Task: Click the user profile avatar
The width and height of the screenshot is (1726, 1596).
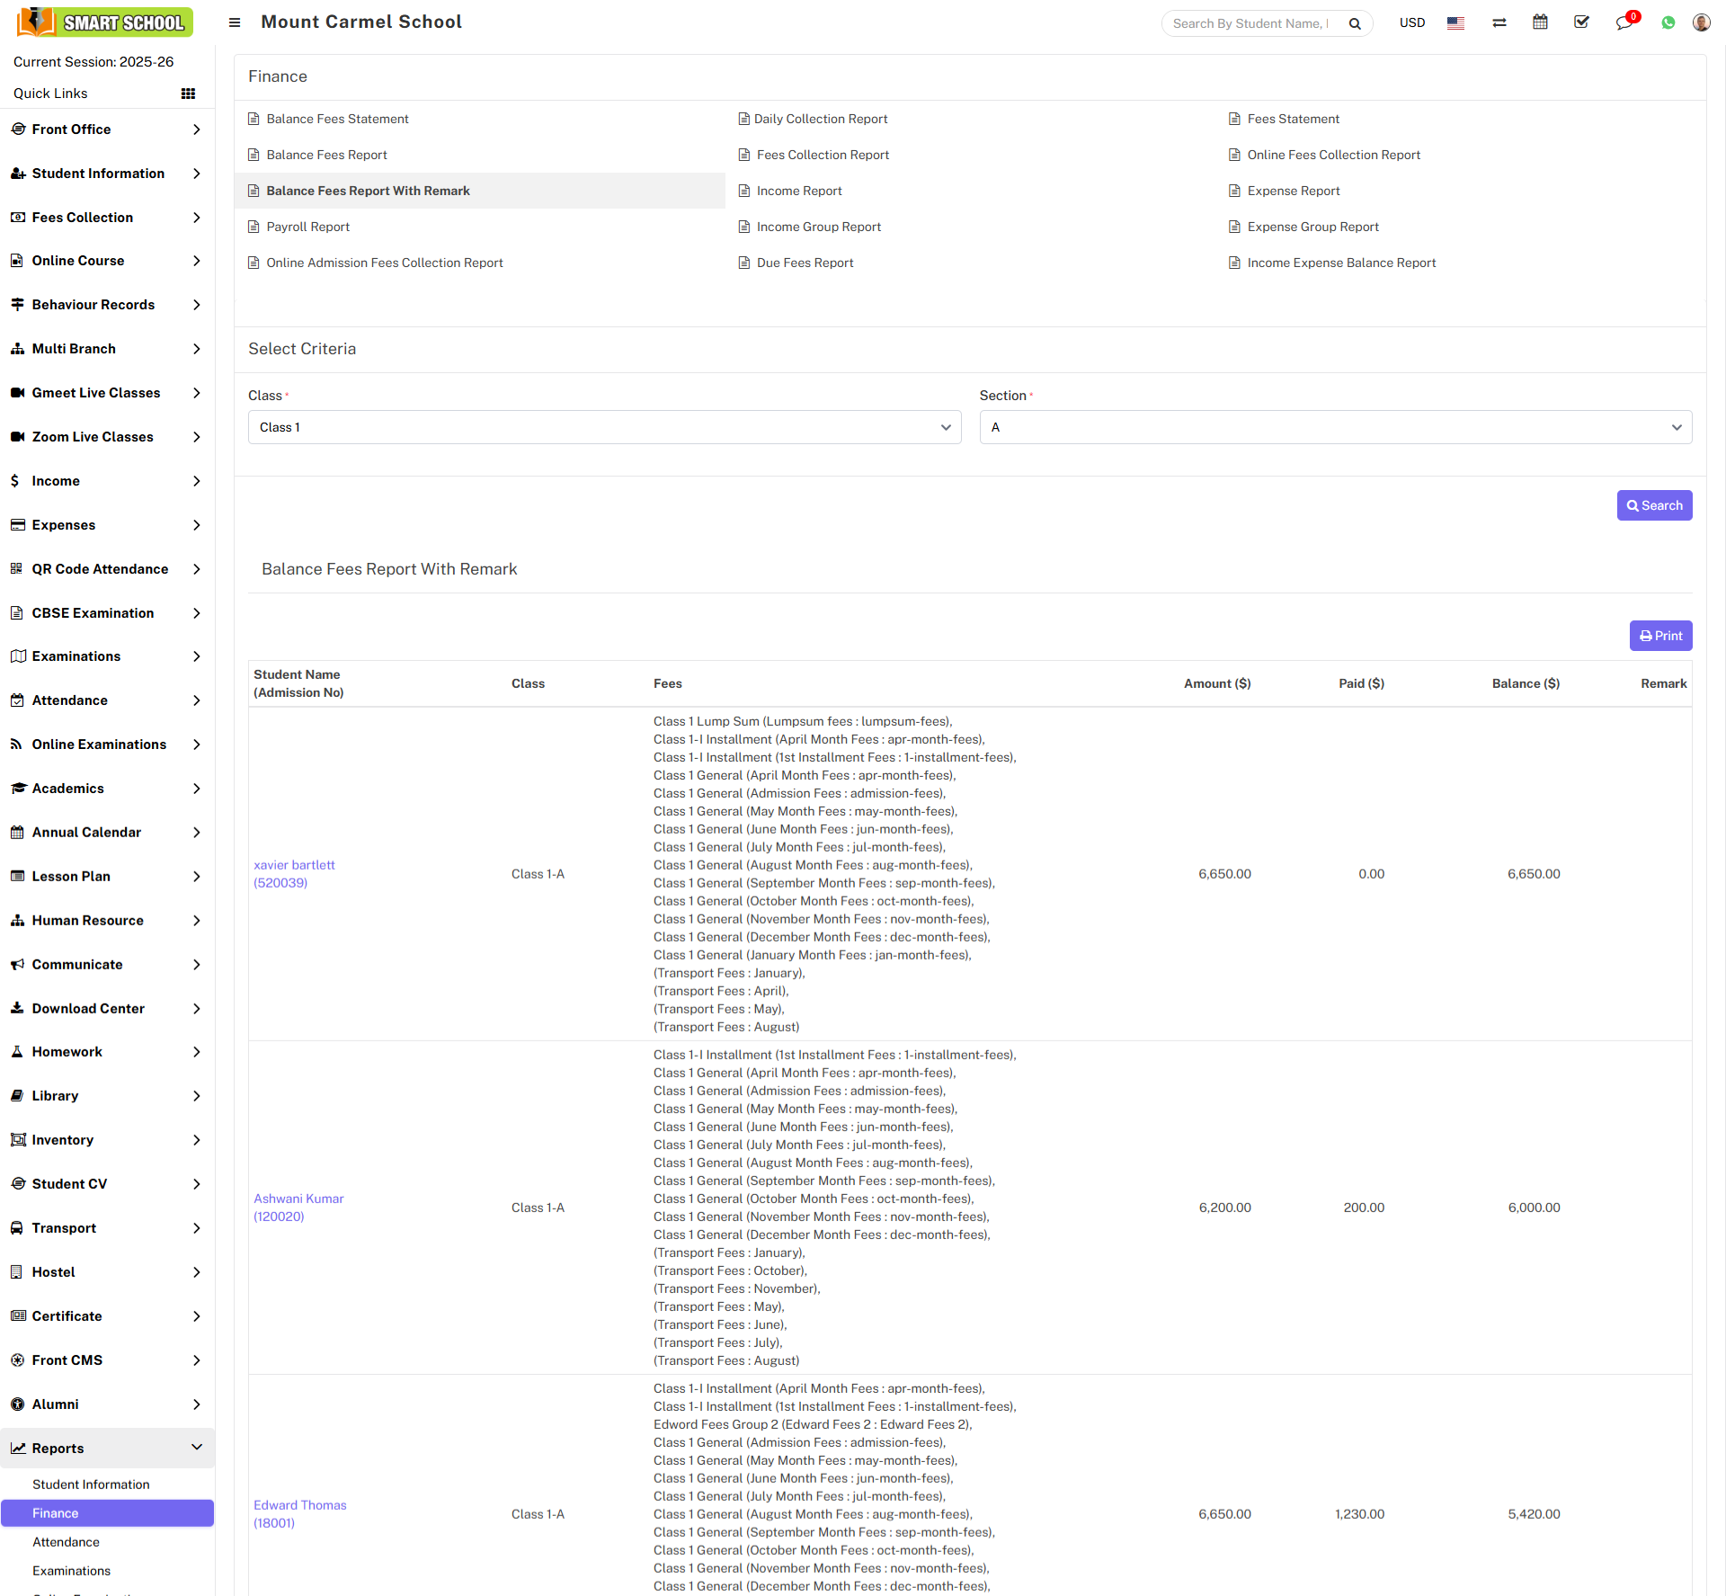Action: coord(1701,22)
